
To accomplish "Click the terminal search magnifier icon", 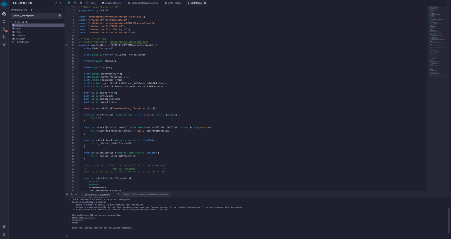I will click(119, 194).
